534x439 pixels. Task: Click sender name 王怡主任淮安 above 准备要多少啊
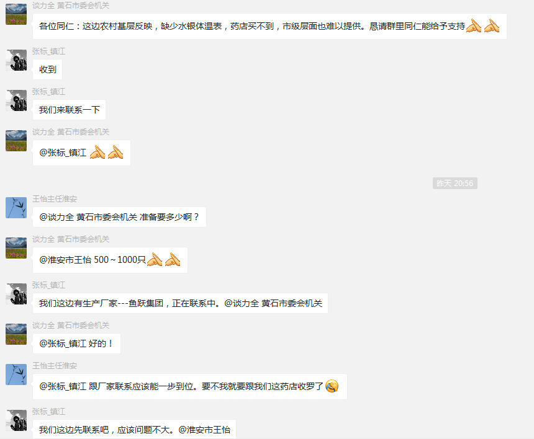[55, 199]
